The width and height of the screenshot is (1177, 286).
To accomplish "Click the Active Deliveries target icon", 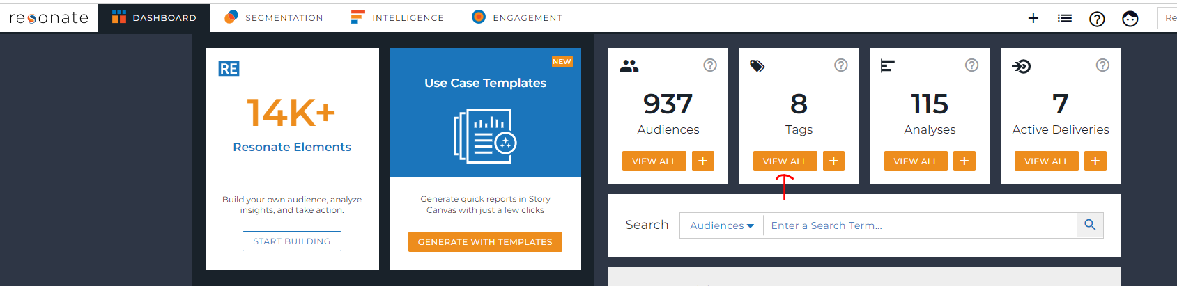I will (x=1022, y=66).
